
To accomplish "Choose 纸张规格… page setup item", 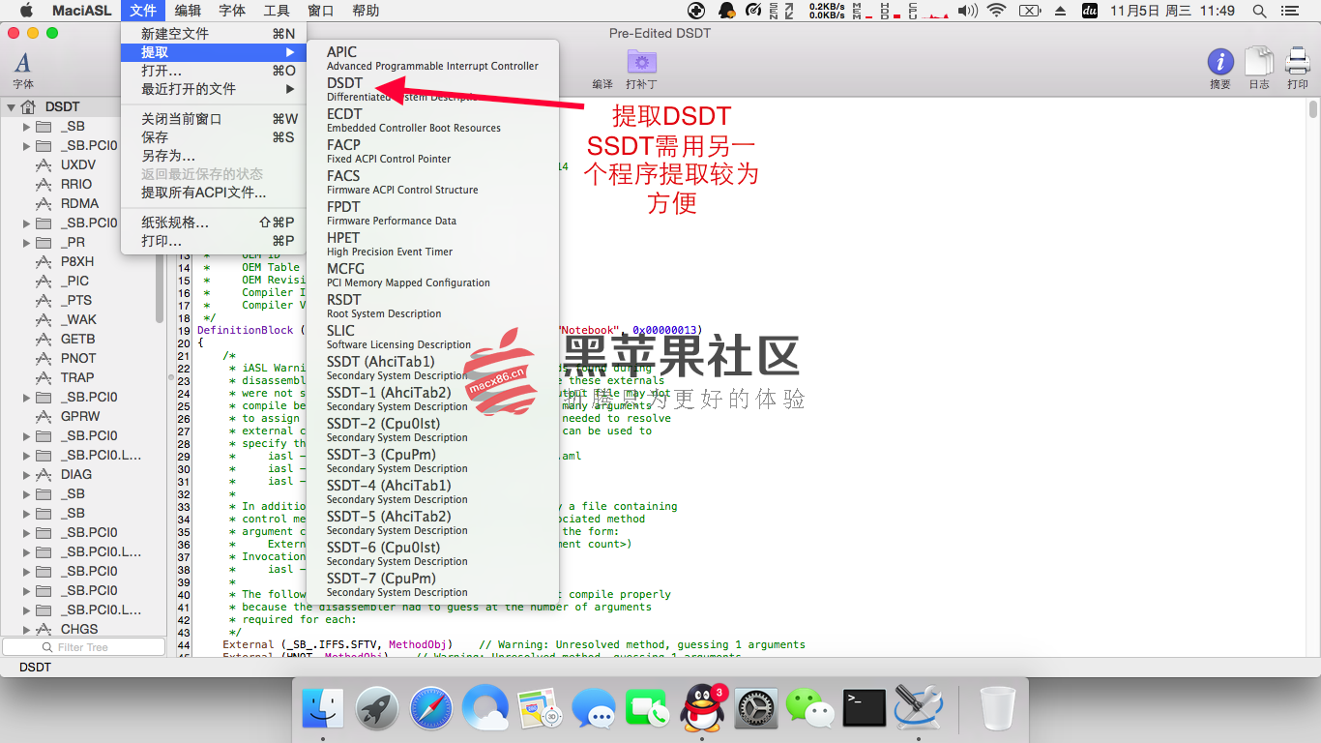I will (x=213, y=223).
